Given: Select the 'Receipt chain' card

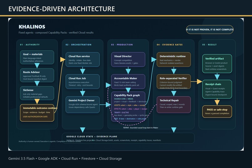Looking at the screenshot, I should pyautogui.click(x=217, y=89).
